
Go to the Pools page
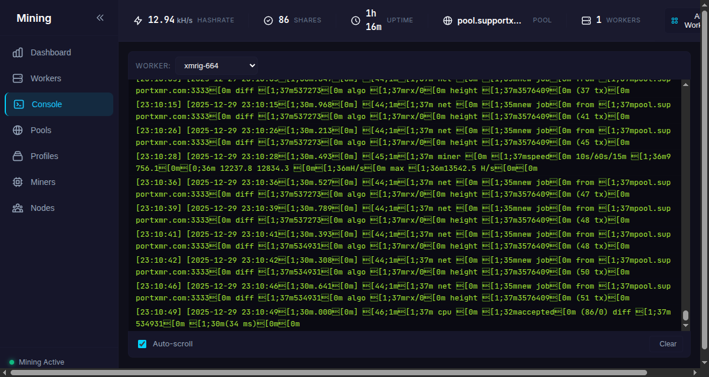[41, 130]
